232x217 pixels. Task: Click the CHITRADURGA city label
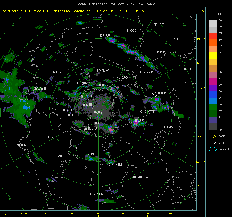(140, 177)
